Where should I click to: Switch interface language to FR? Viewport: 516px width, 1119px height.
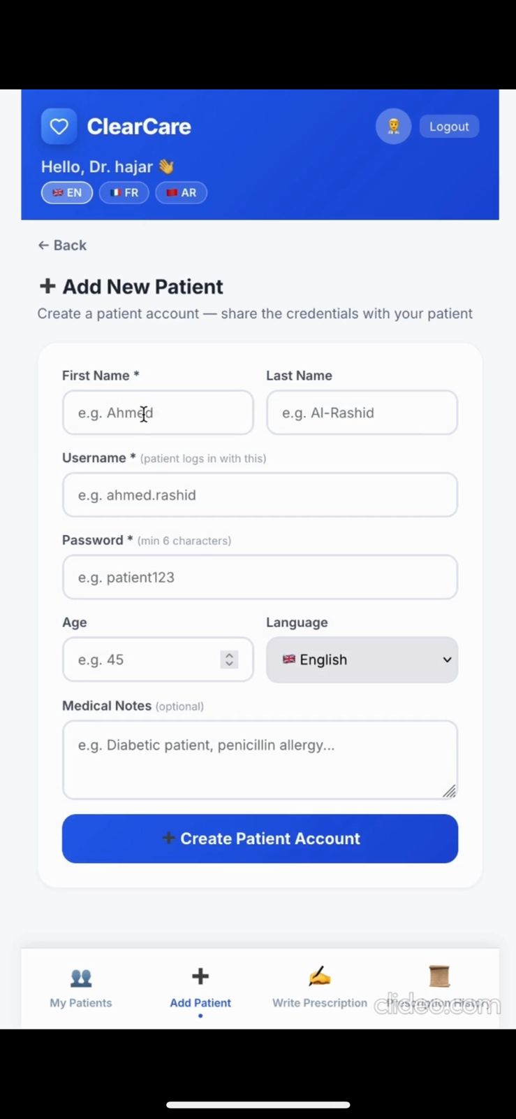(124, 192)
